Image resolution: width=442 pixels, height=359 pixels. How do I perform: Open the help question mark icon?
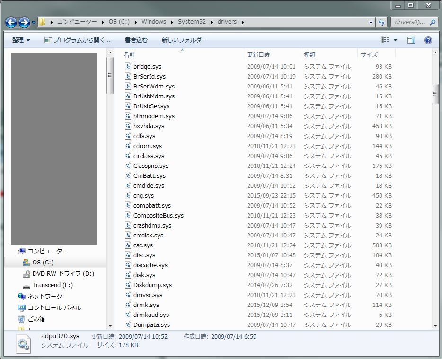click(x=428, y=40)
